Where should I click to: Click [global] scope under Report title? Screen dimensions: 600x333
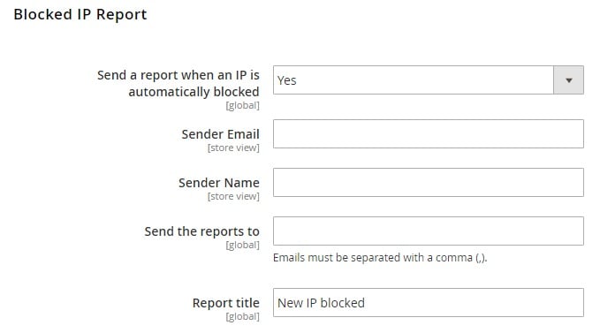[x=243, y=316]
